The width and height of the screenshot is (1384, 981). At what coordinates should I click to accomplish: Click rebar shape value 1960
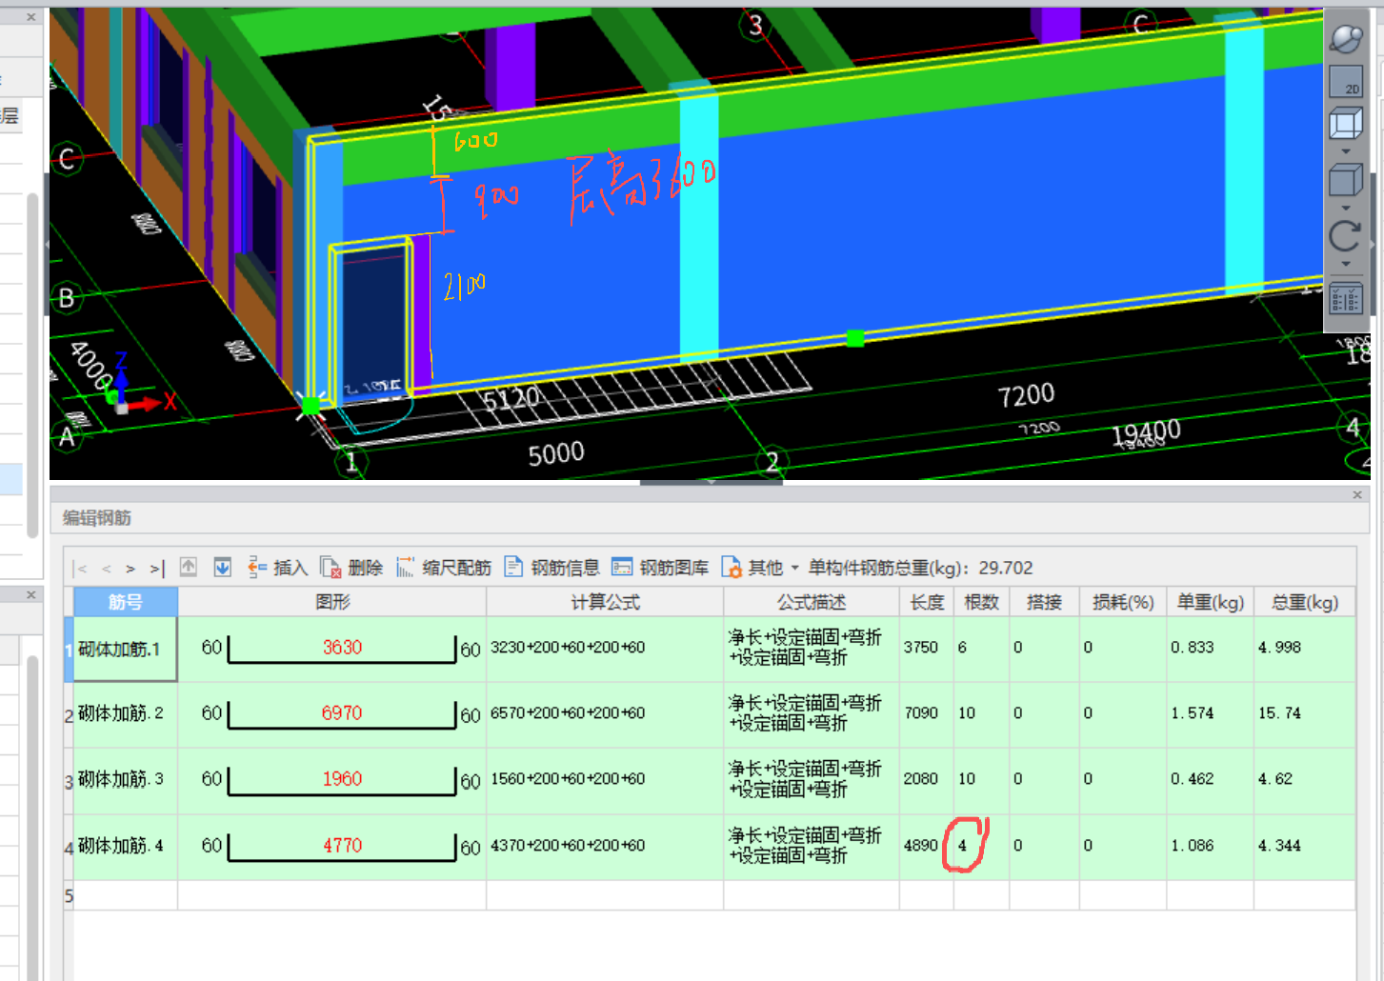click(342, 779)
